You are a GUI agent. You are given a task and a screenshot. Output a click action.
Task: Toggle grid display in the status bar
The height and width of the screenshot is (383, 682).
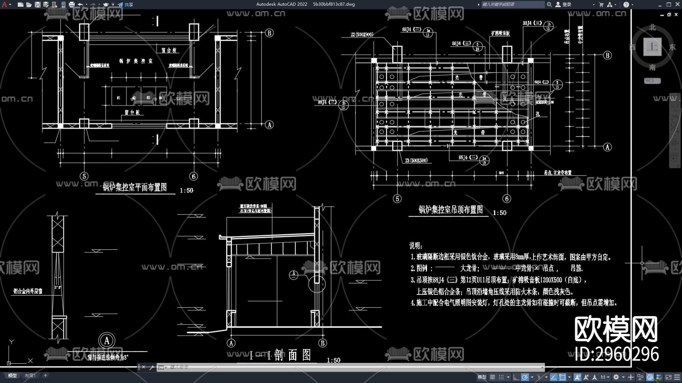point(493,377)
